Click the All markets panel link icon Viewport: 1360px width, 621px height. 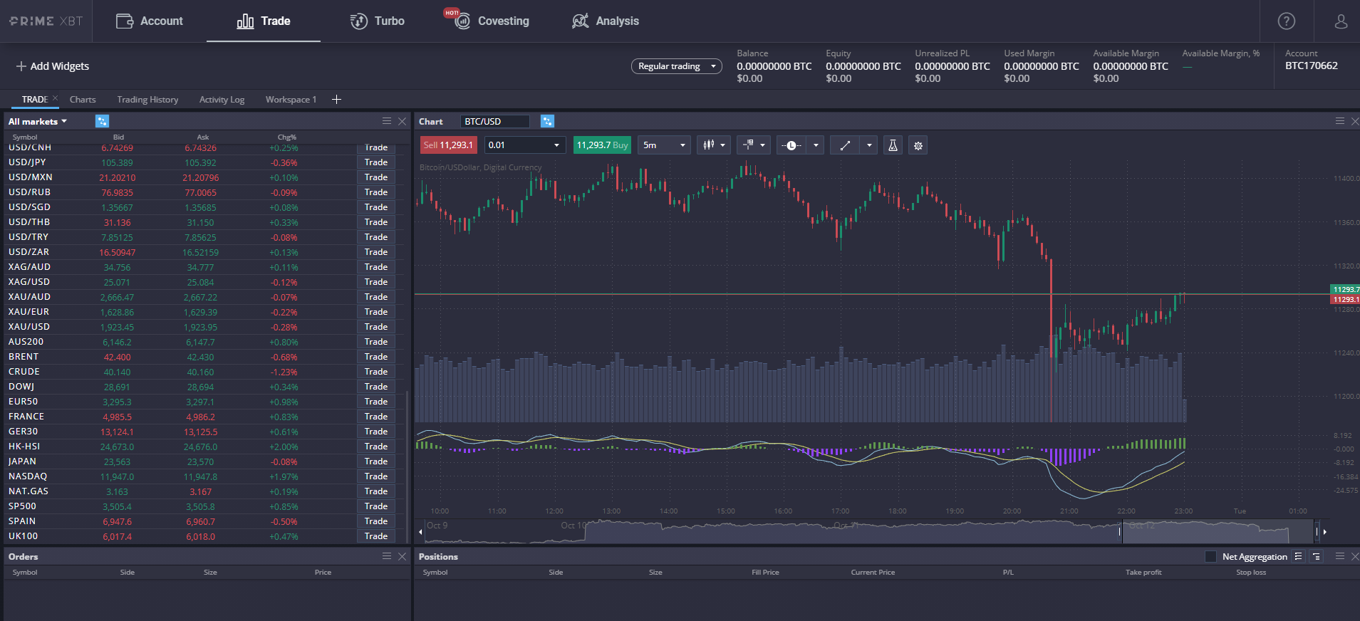coord(102,121)
